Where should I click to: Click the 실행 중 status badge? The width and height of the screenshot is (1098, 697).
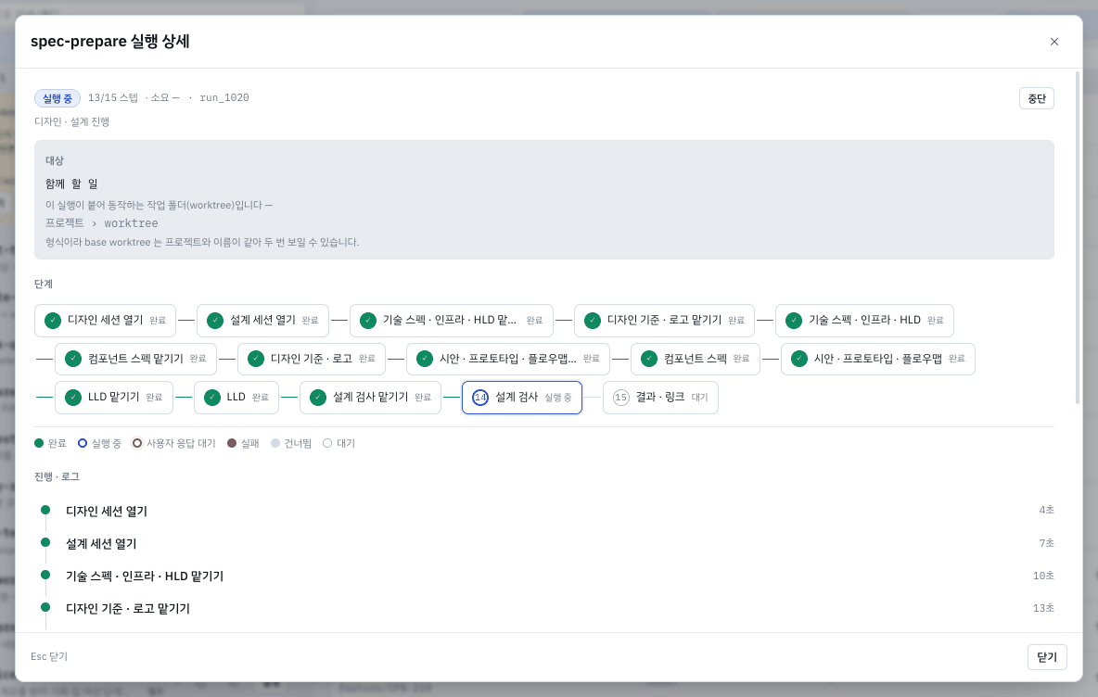57,98
